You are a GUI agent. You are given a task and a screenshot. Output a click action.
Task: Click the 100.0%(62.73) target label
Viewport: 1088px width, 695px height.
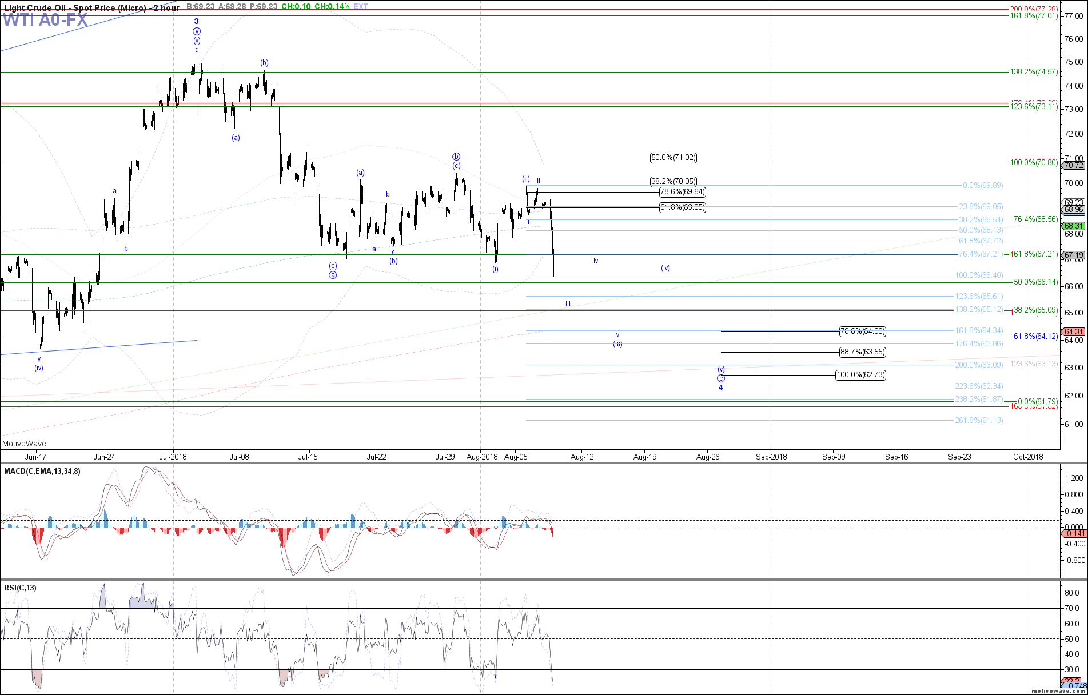[860, 375]
